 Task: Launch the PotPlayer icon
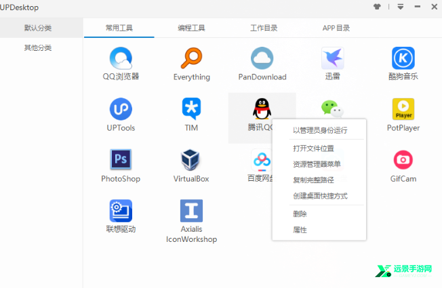[x=403, y=109]
